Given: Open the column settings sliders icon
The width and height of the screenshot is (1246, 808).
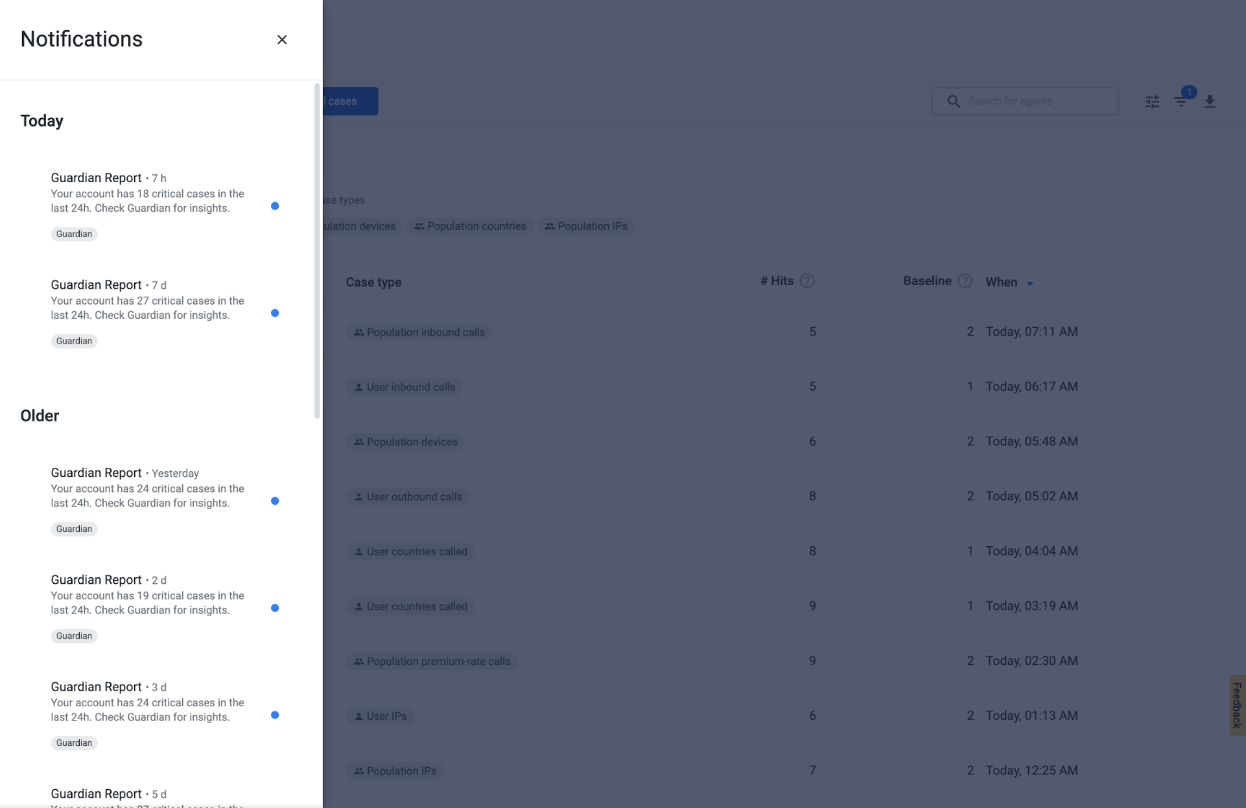Looking at the screenshot, I should pos(1152,102).
